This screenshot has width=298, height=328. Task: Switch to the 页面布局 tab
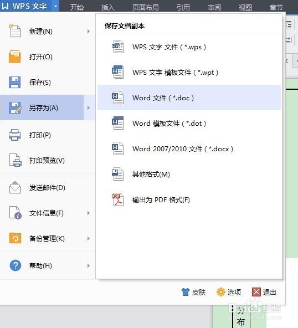(146, 8)
